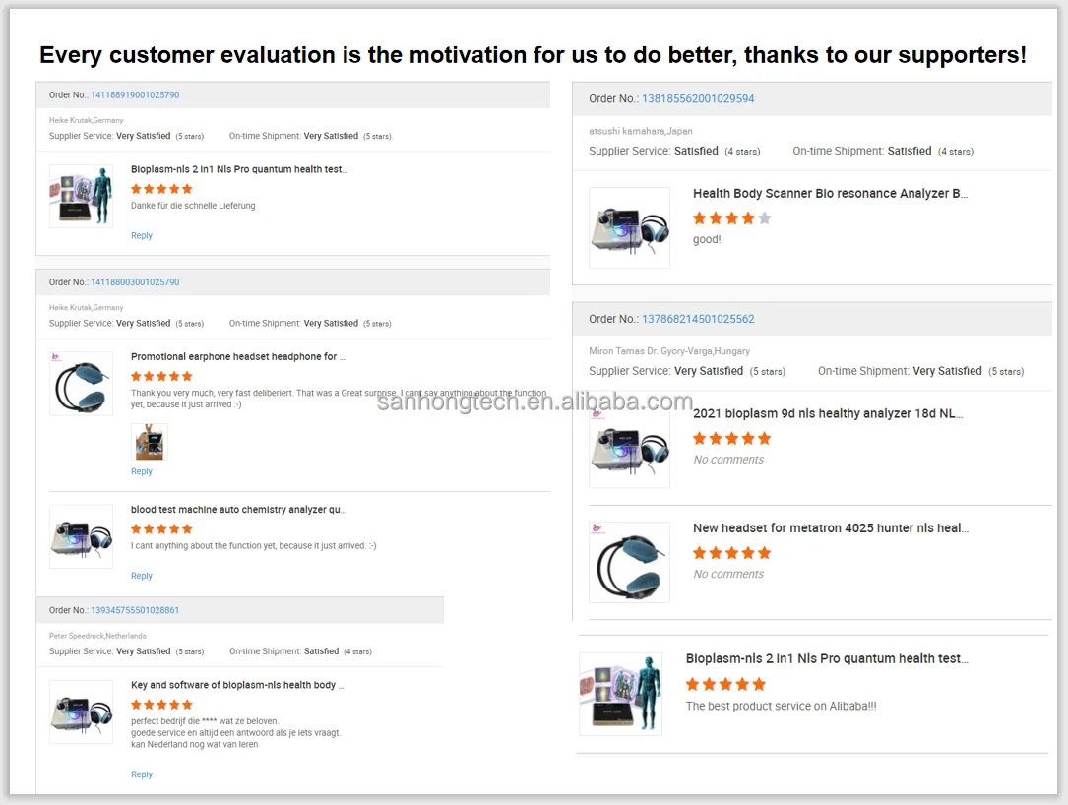Viewport: 1068px width, 805px height.
Task: Click Bioplasm-nls human body product thumbnail at top left
Action: pyautogui.click(x=81, y=196)
